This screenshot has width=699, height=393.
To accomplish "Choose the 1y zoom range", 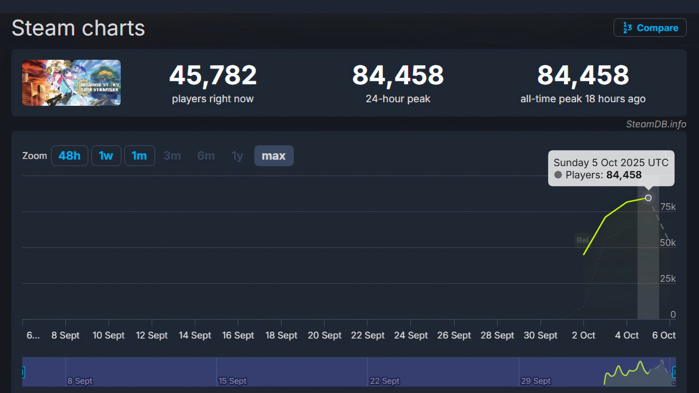I will tap(237, 156).
